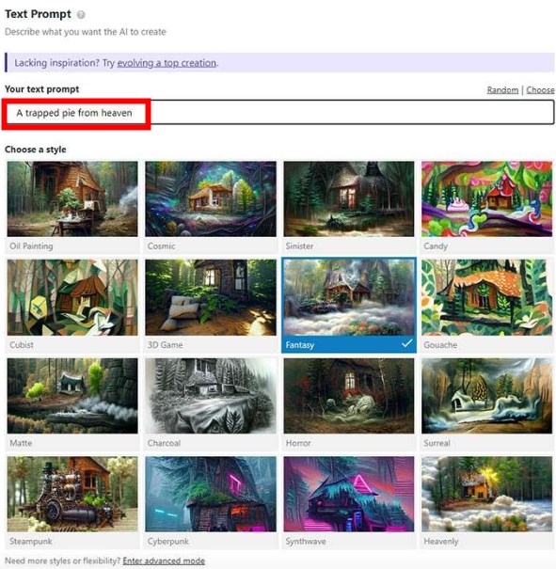Pick the Surreal style thumbnail
Viewport: 556px width, 569px height.
click(x=486, y=396)
